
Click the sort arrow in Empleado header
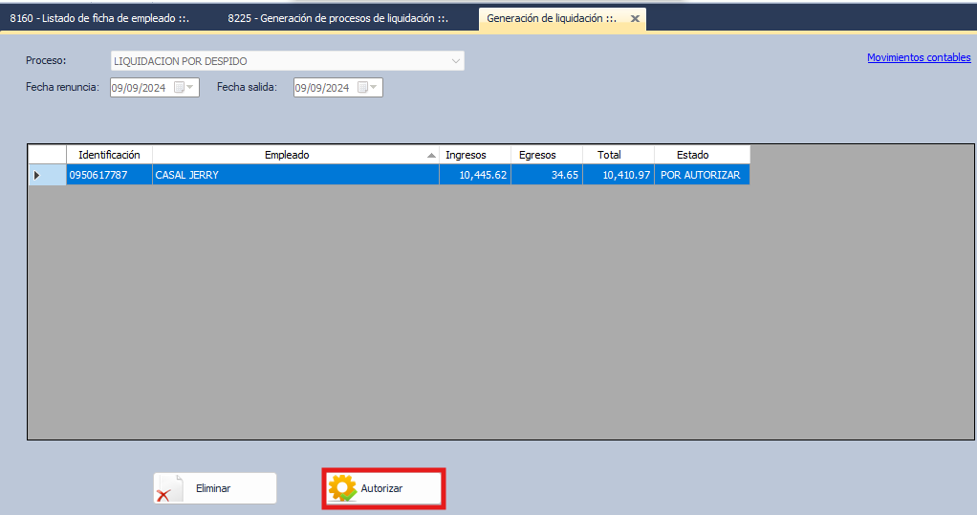click(431, 155)
